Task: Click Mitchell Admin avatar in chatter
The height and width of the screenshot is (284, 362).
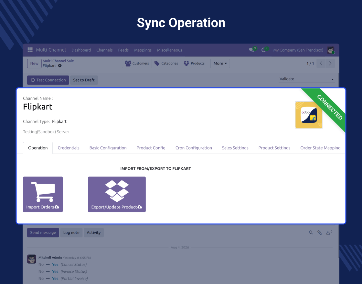Action: click(32, 259)
